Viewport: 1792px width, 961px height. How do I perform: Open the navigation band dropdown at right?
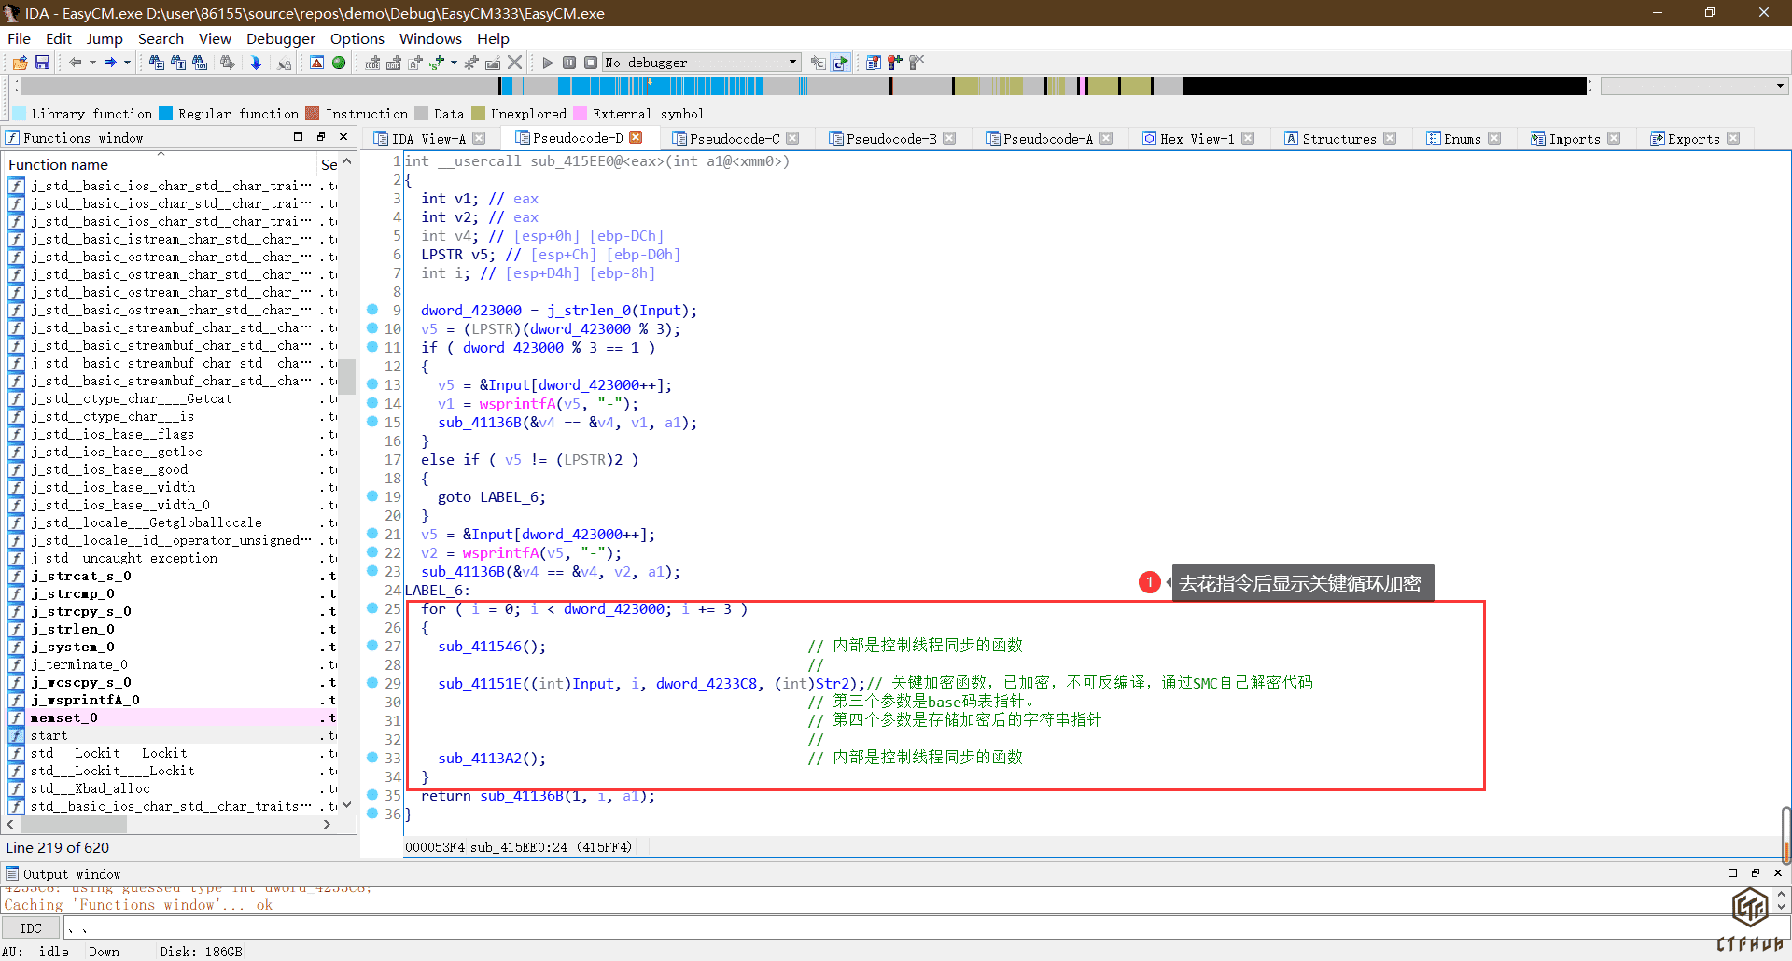[1780, 86]
